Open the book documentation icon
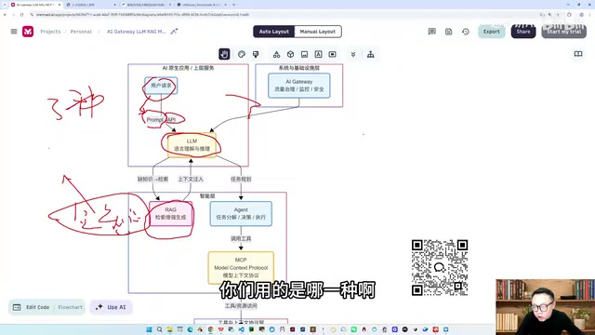Viewport: 595px width, 335px height. 578,54
